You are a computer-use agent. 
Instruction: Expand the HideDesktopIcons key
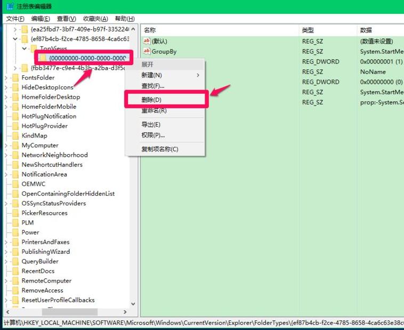[6, 87]
